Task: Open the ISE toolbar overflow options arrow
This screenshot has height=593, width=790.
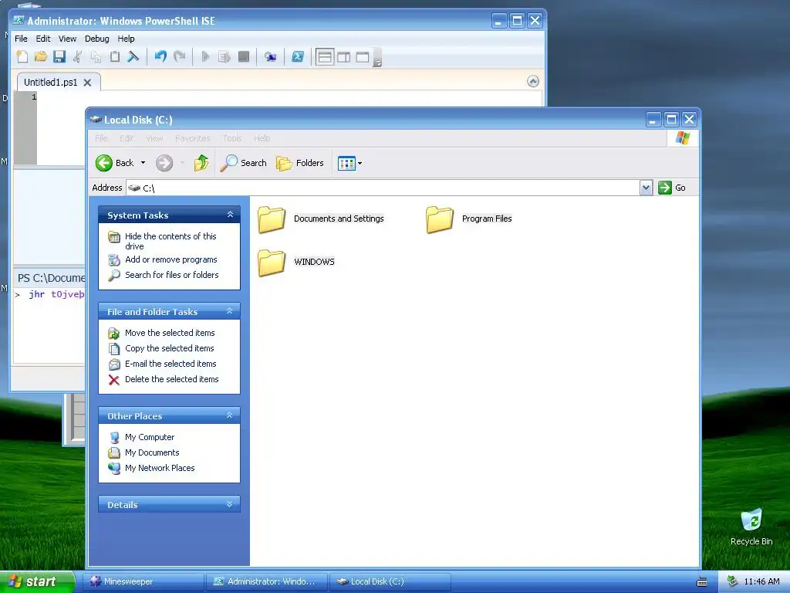Action: click(x=377, y=58)
